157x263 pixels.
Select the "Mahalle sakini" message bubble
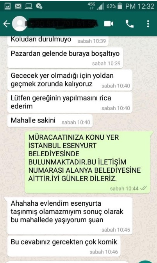click(x=50, y=121)
